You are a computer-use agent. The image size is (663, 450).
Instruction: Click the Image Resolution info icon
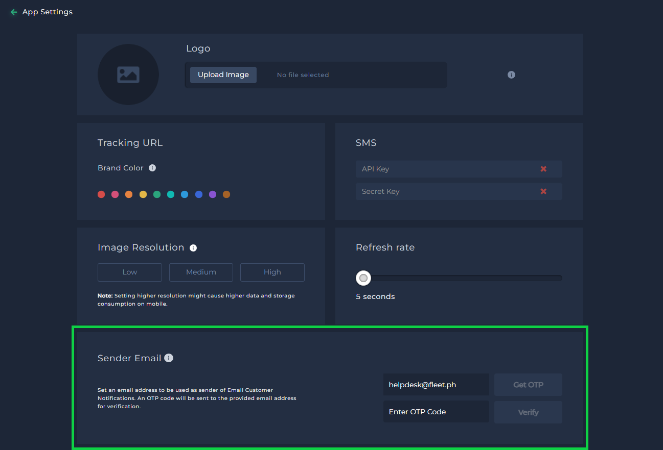pyautogui.click(x=193, y=248)
